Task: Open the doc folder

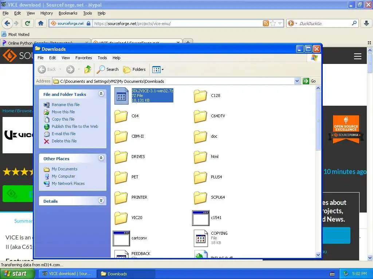Action: 200,137
